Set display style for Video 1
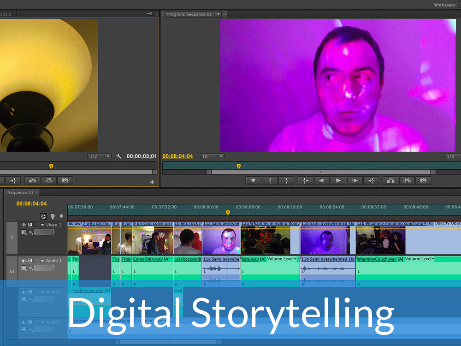461x346 pixels. 24,232
